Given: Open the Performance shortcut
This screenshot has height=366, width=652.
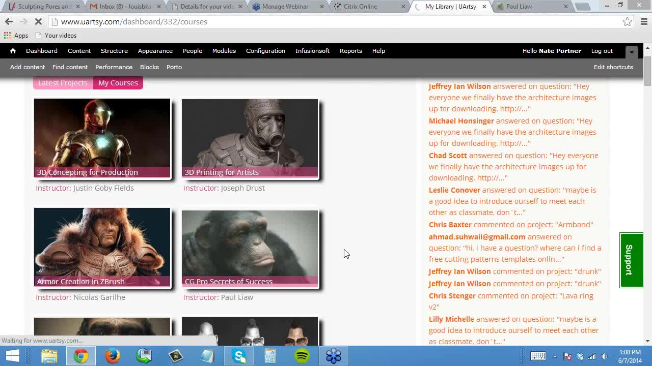Looking at the screenshot, I should pyautogui.click(x=114, y=67).
